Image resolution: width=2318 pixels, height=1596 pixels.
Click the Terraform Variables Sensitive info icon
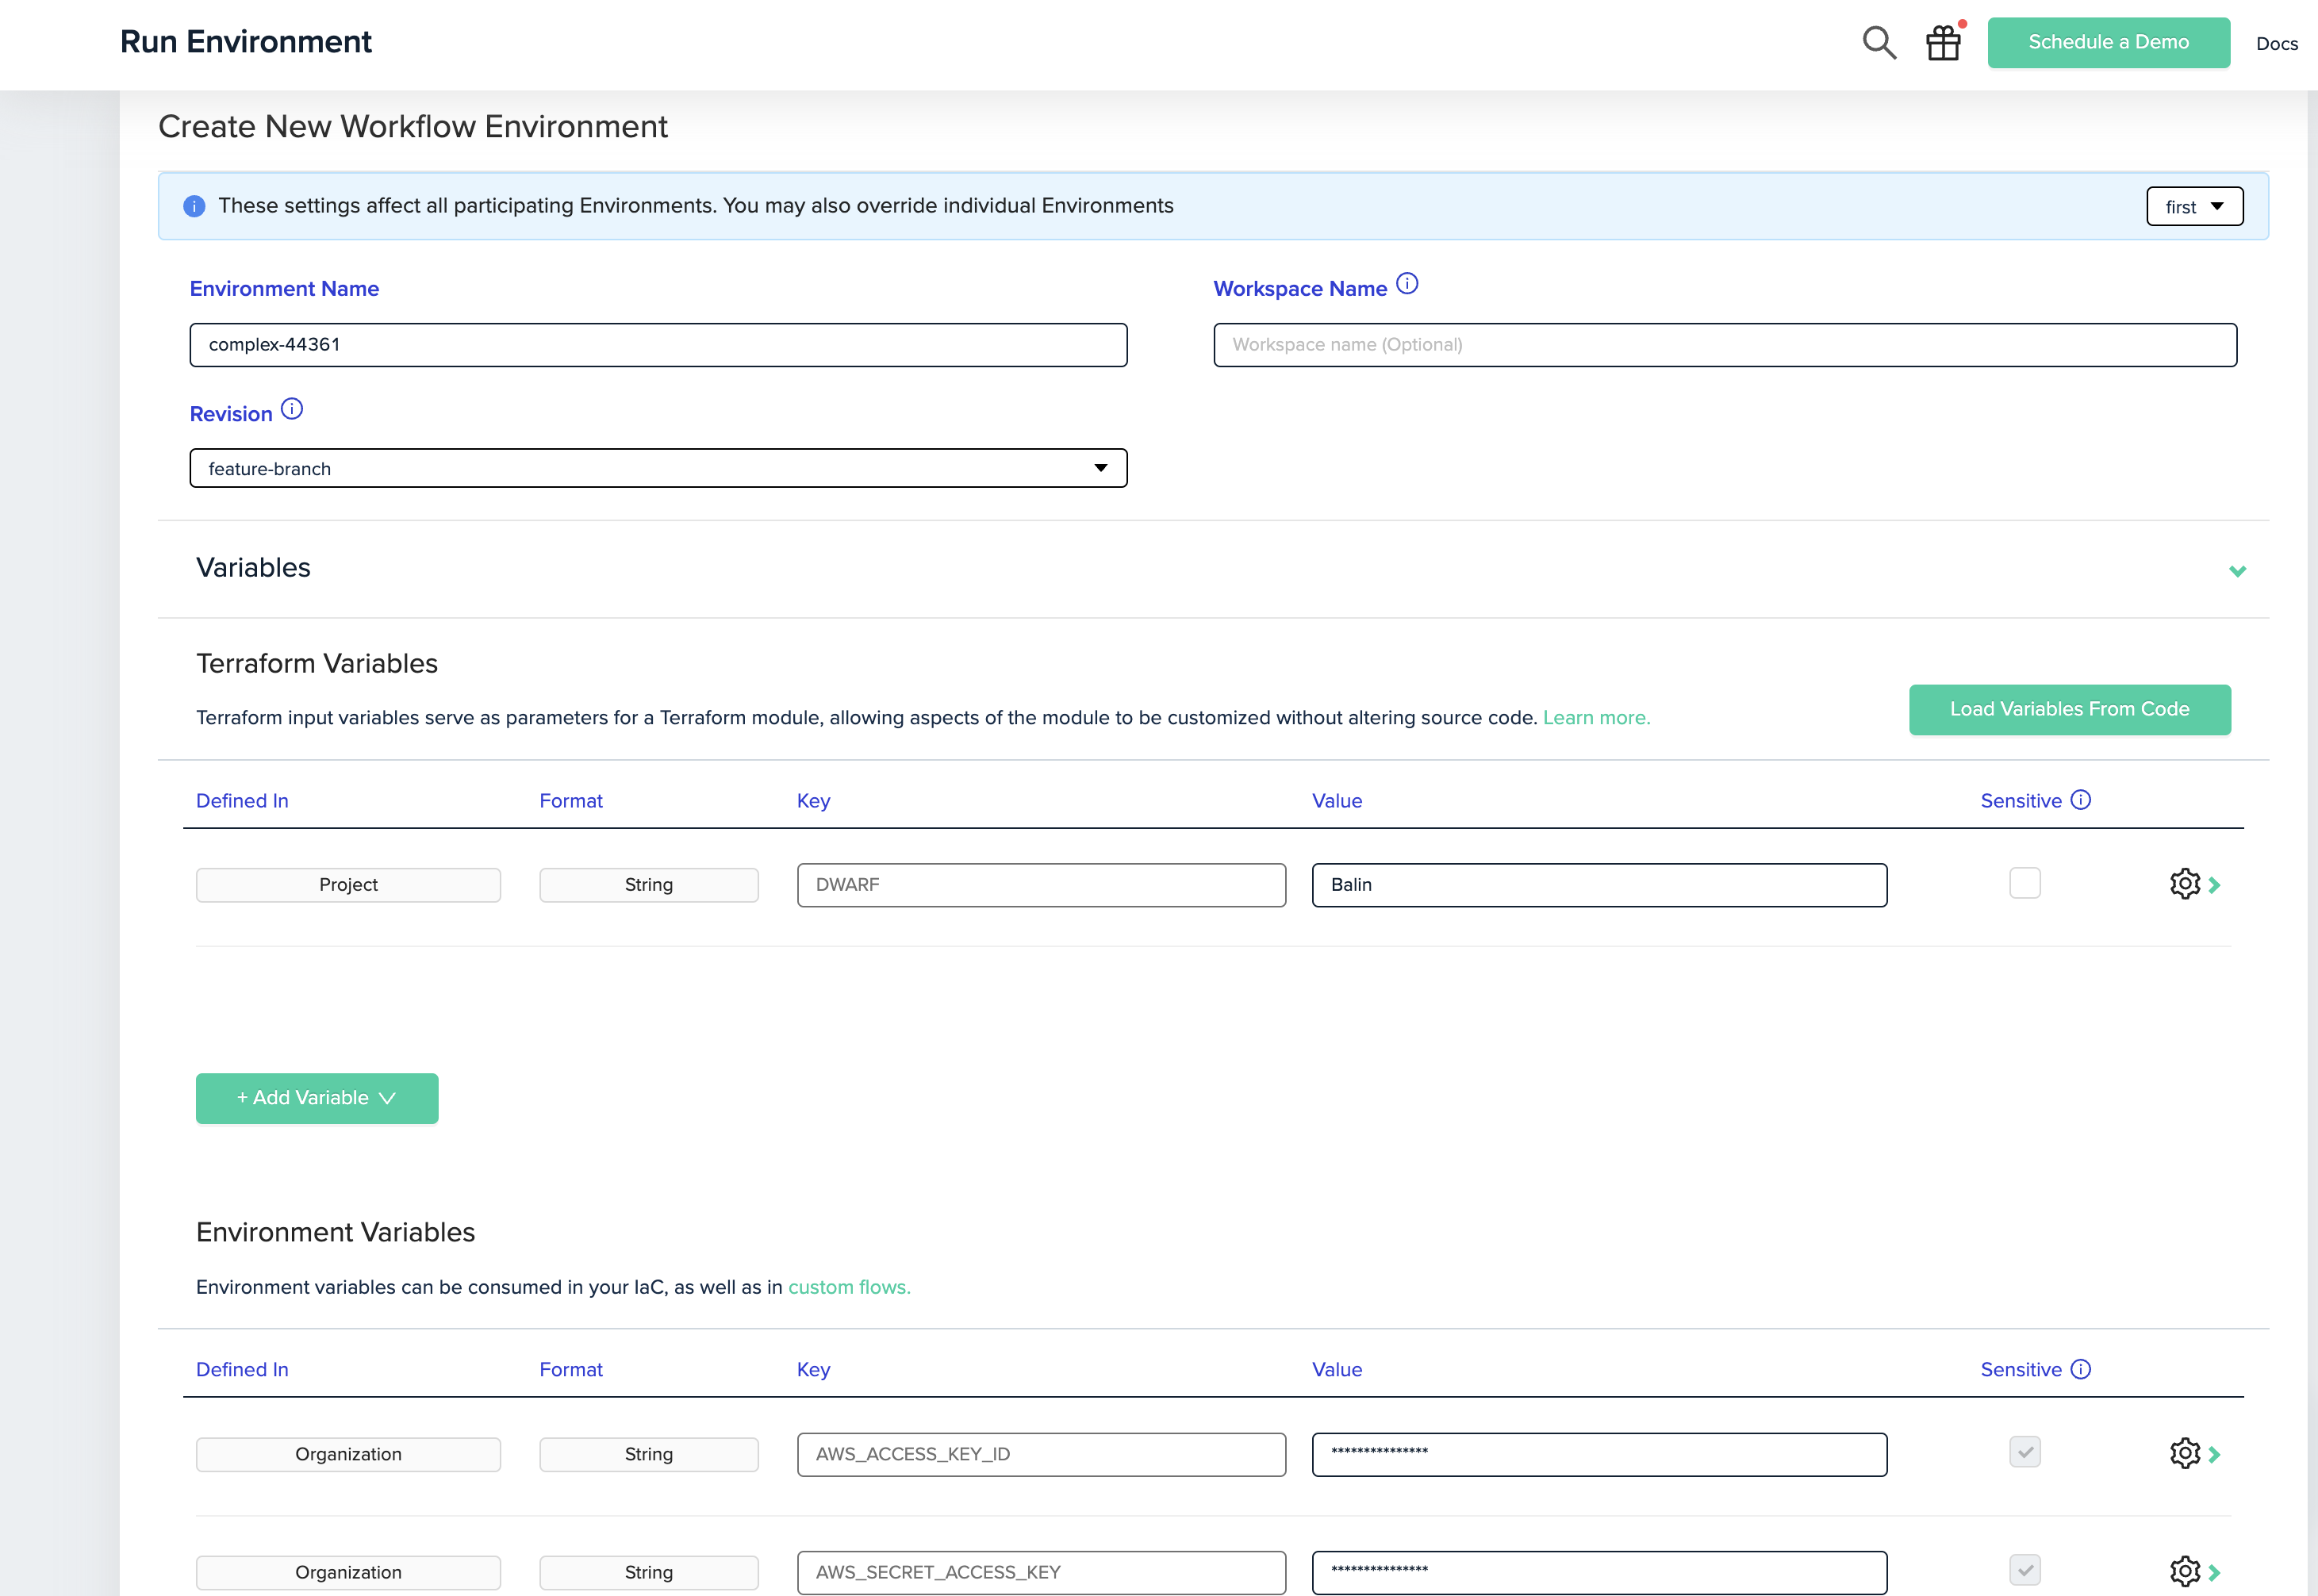pyautogui.click(x=2081, y=800)
